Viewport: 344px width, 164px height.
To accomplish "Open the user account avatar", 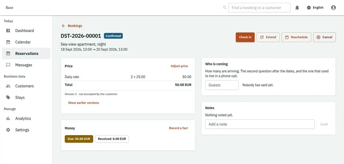I will click(333, 8).
